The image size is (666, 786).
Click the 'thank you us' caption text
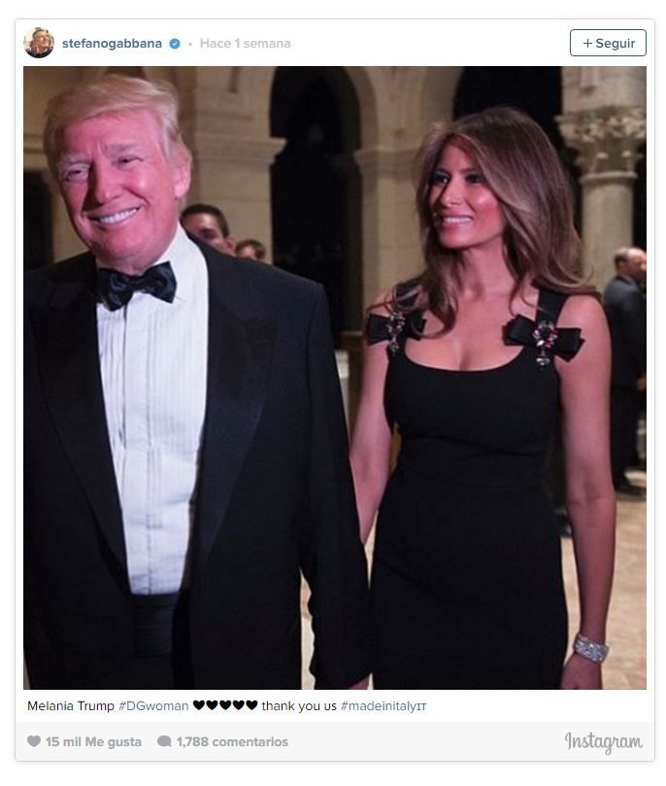coord(299,705)
